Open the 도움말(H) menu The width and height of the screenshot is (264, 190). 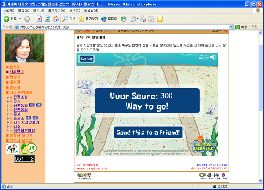pyautogui.click(x=91, y=11)
